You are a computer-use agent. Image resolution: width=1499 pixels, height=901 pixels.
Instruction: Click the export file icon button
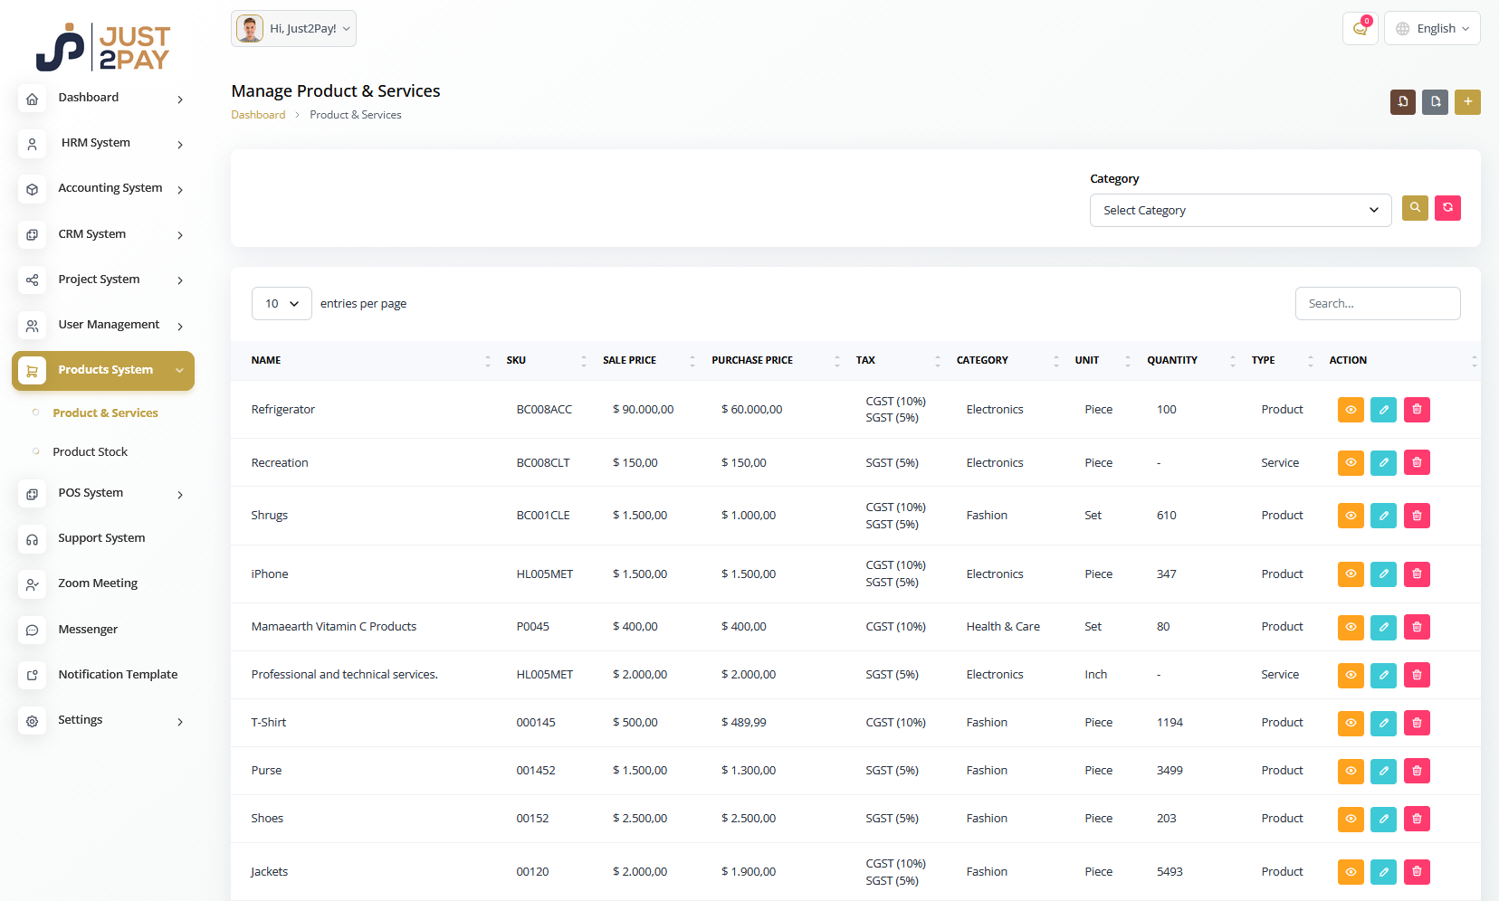pos(1435,102)
